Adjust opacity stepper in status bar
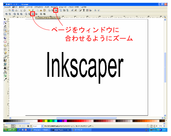Viewport: 171px width, 136px height. click(25, 126)
